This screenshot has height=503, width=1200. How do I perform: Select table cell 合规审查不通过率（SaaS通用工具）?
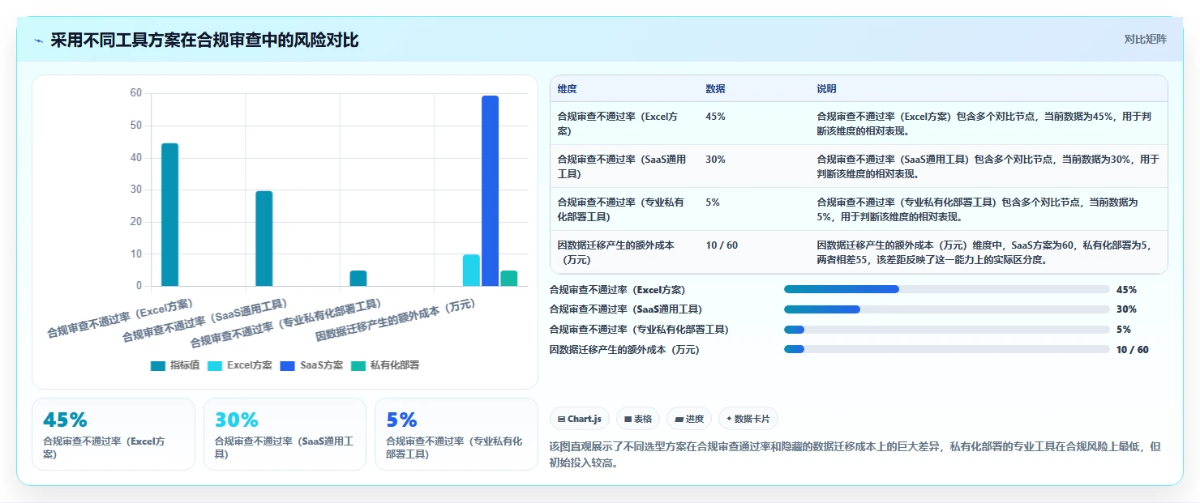pos(624,166)
